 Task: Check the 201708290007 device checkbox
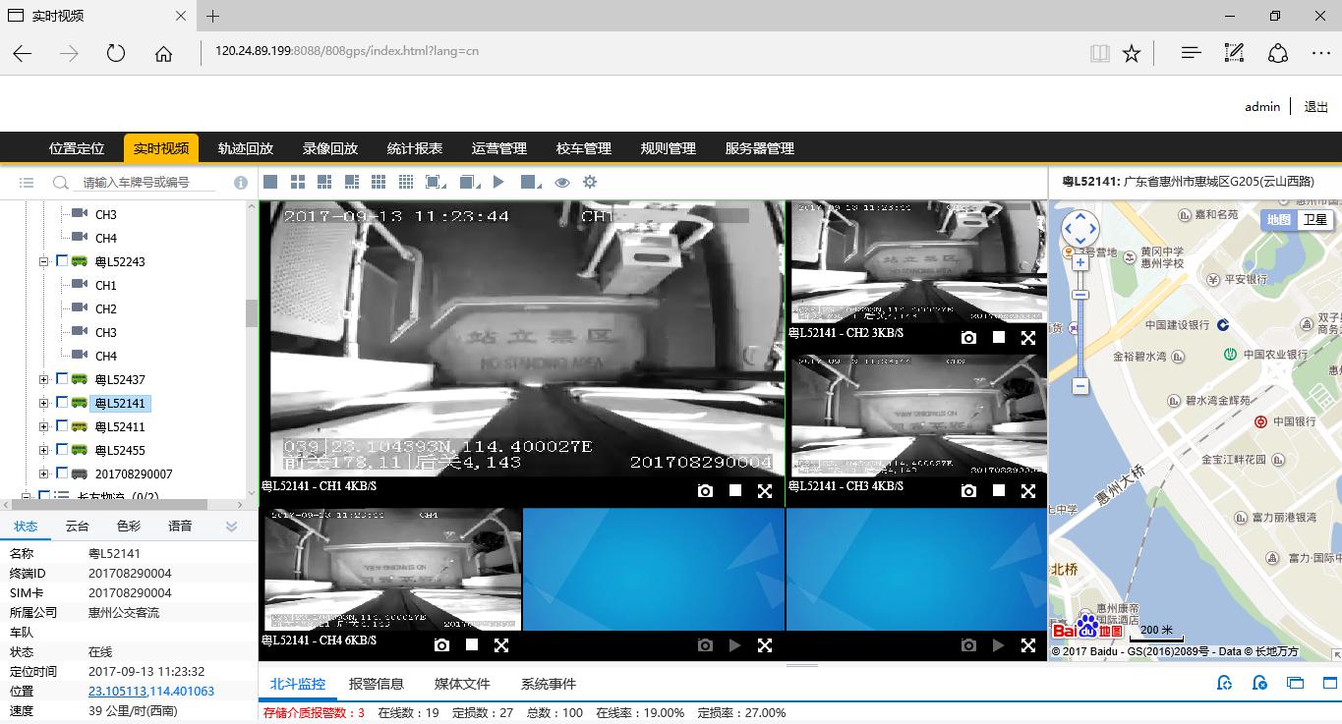point(62,473)
